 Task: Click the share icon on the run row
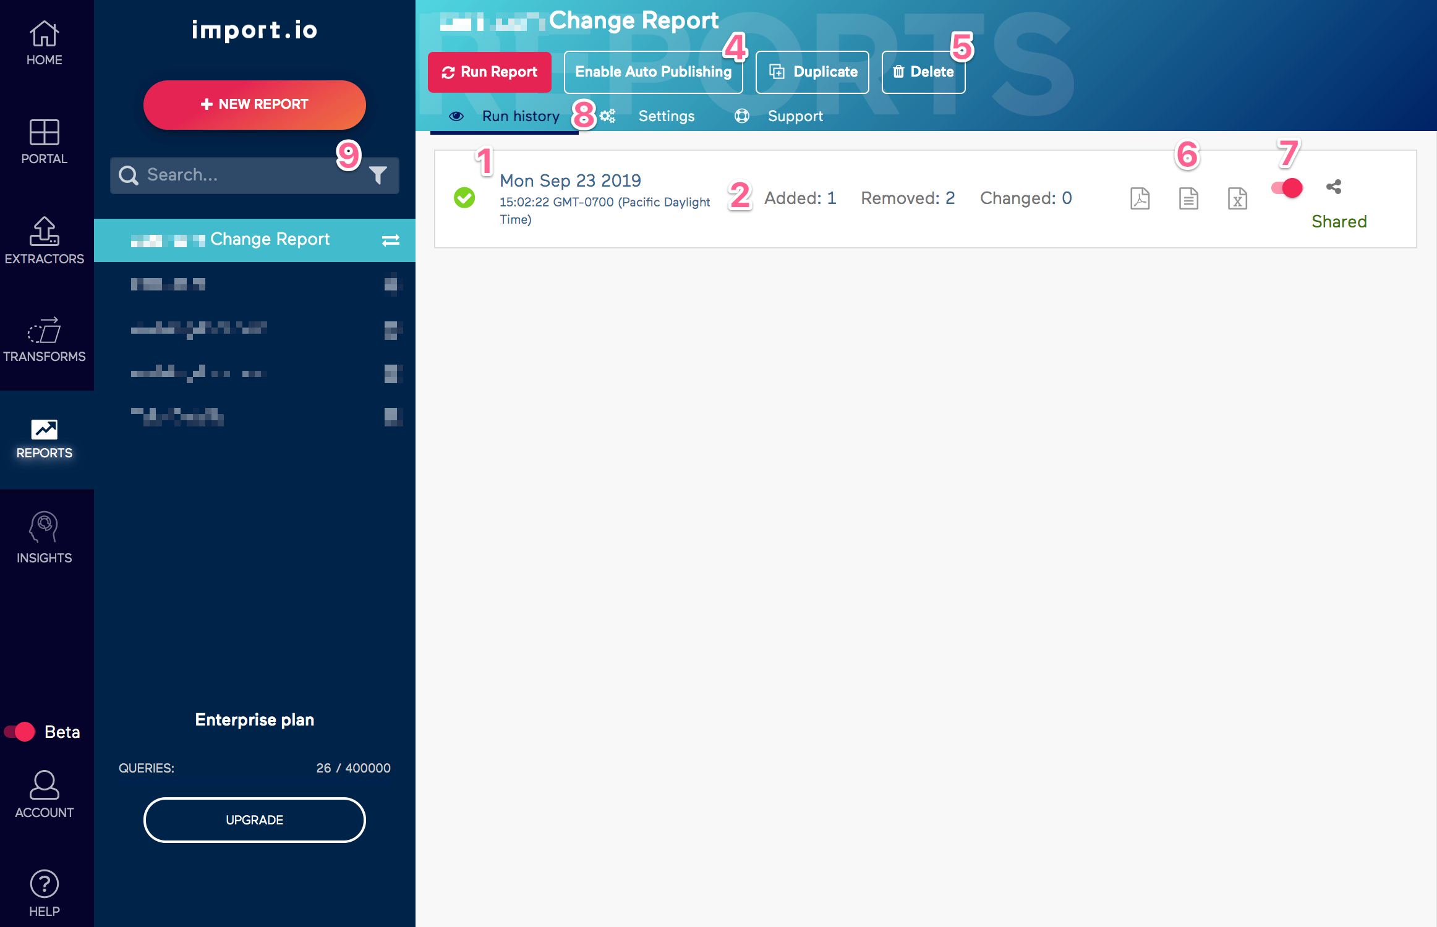1333,187
